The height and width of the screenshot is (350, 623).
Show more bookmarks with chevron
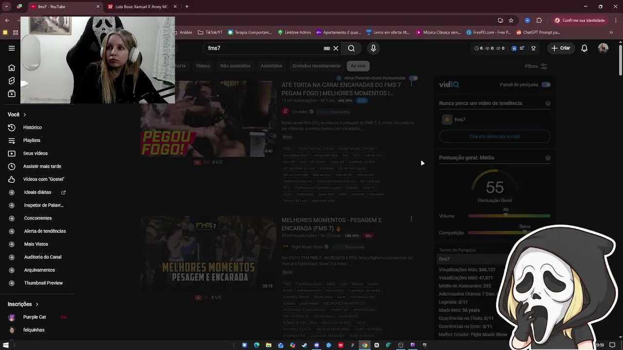click(612, 33)
